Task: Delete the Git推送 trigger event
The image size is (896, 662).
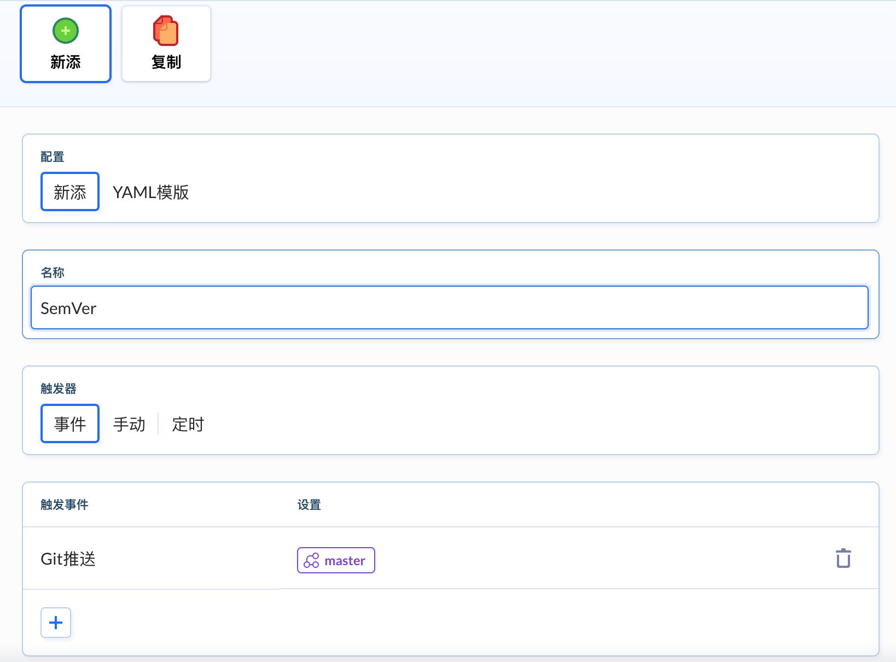Action: tap(843, 558)
